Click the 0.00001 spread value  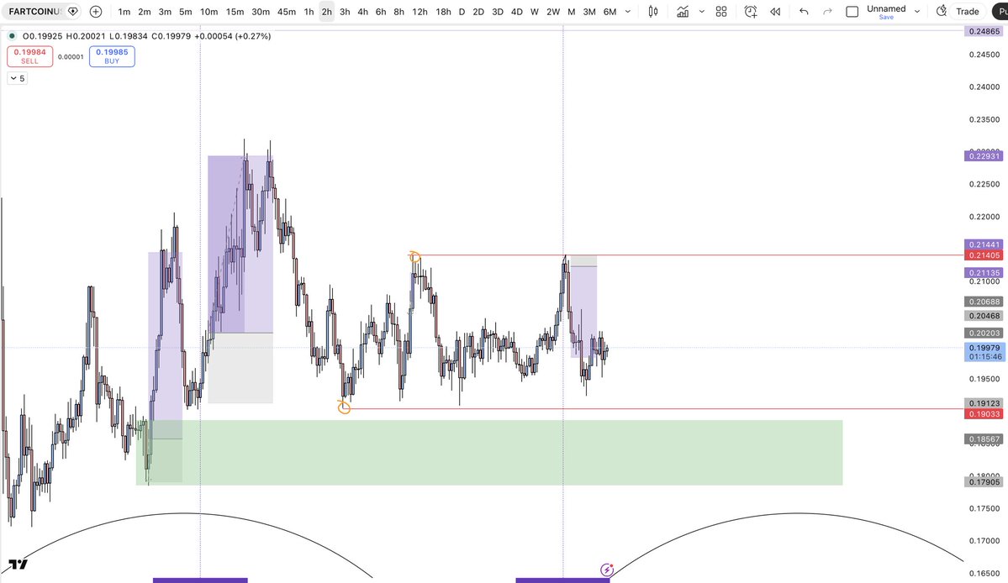71,56
